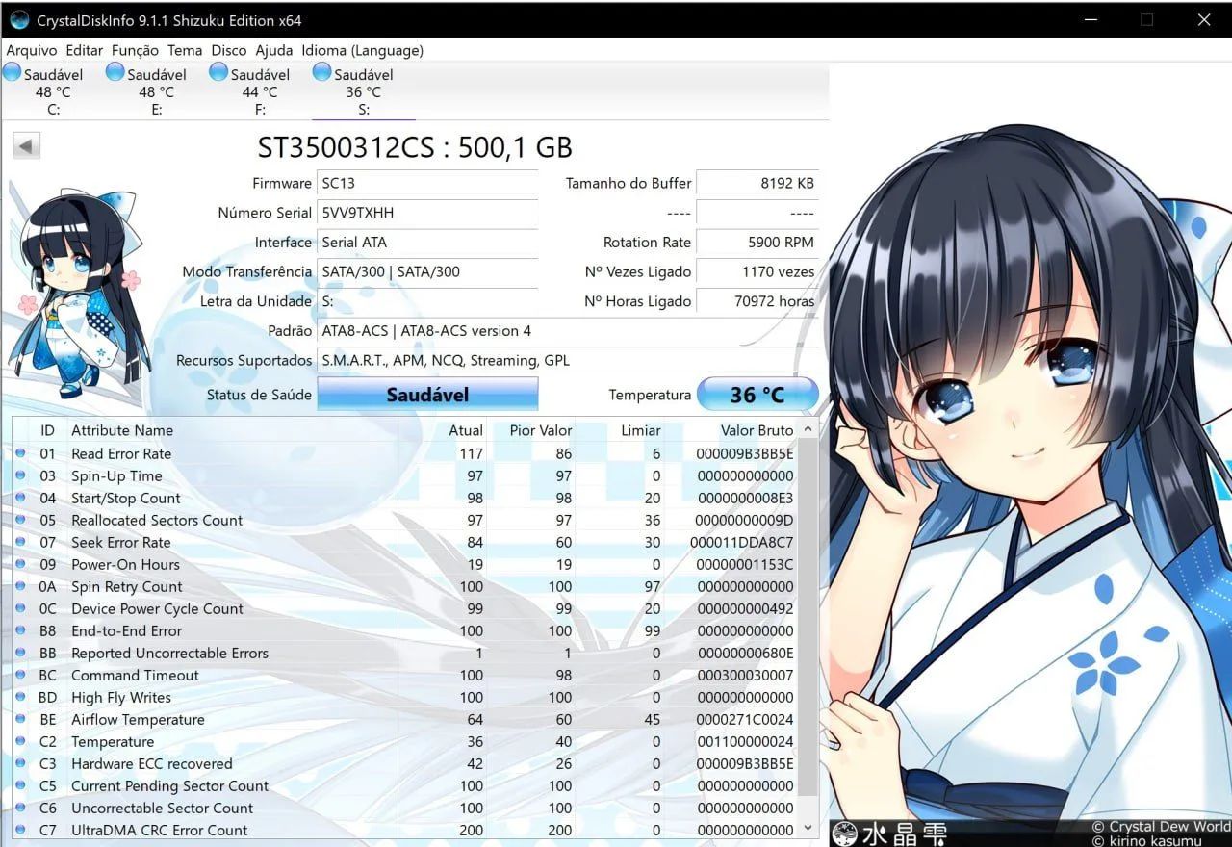Screen dimensions: 1232x847
Task: Click the Pior Valor column header
Action: [541, 430]
